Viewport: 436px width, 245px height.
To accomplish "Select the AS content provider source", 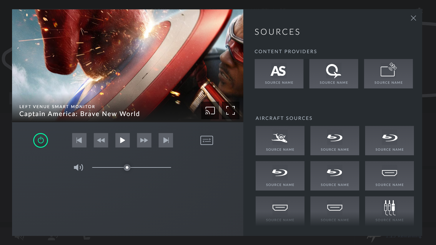I will [x=279, y=74].
